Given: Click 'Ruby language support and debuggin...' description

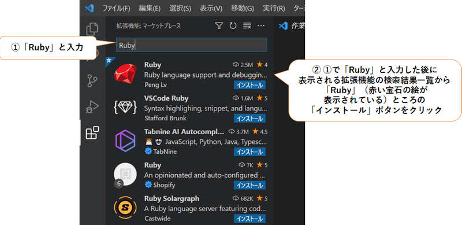Looking at the screenshot, I should (x=206, y=75).
